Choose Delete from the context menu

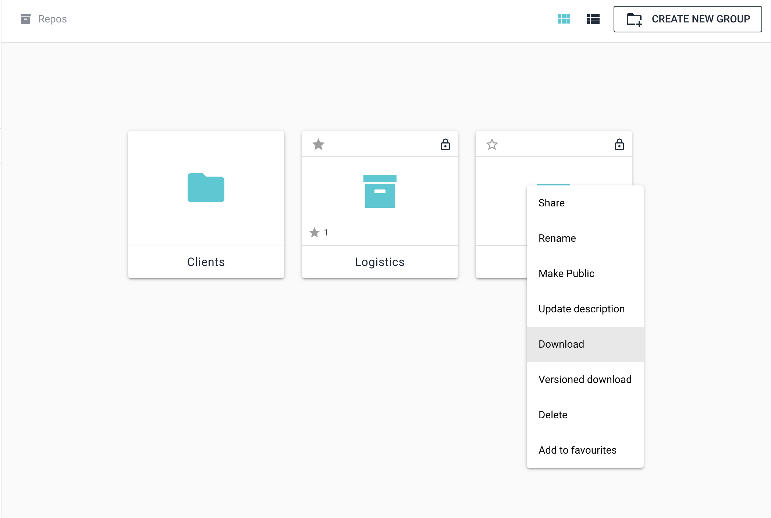(x=553, y=415)
